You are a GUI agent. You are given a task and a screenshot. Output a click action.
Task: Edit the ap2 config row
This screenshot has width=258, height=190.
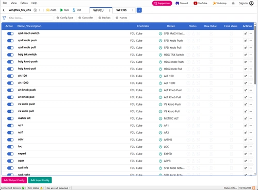point(246,133)
